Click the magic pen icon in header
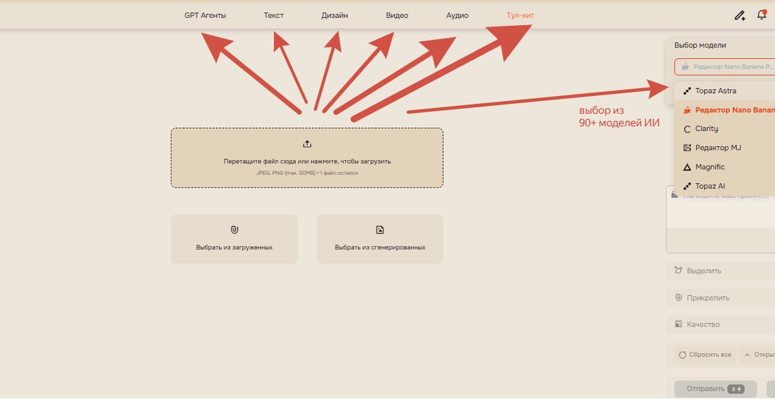 point(739,15)
